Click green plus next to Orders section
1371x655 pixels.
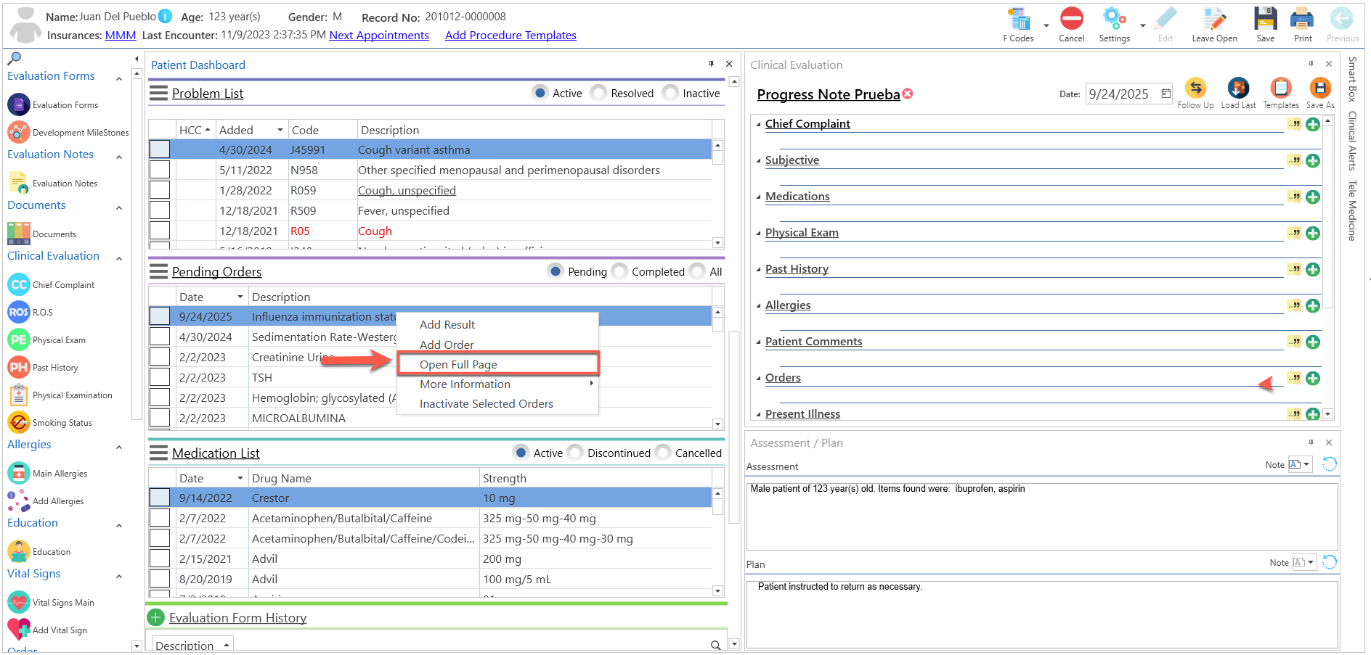[1313, 378]
